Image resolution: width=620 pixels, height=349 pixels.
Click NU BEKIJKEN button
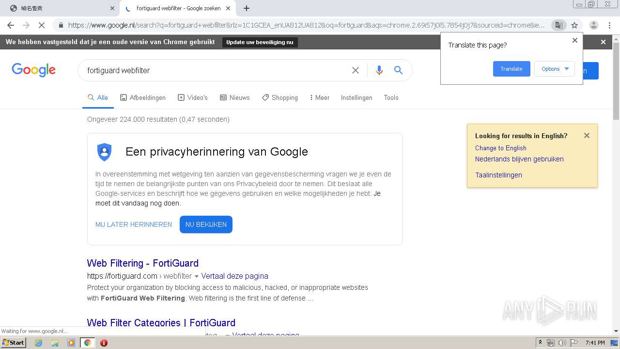click(x=206, y=224)
